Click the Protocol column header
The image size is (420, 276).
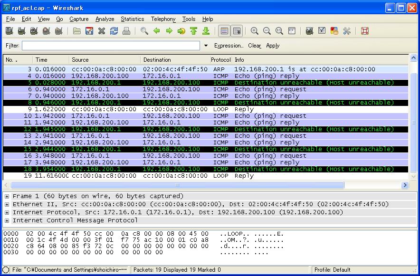[221, 60]
